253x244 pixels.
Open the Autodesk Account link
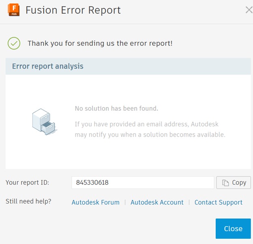[x=157, y=202]
